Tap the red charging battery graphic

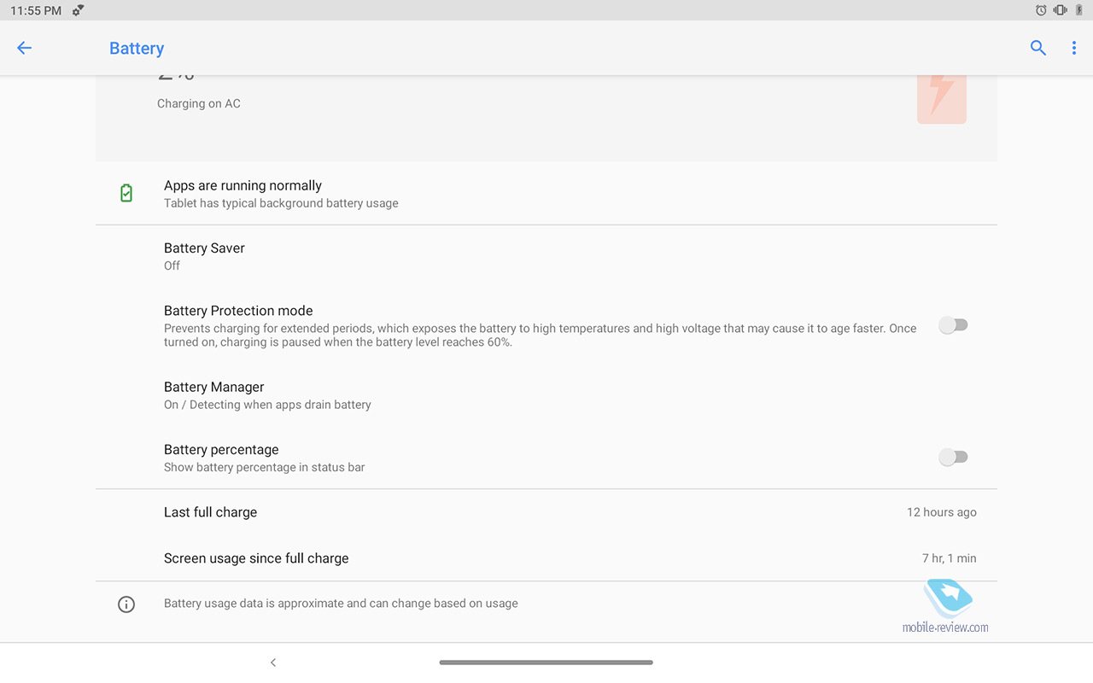point(941,96)
